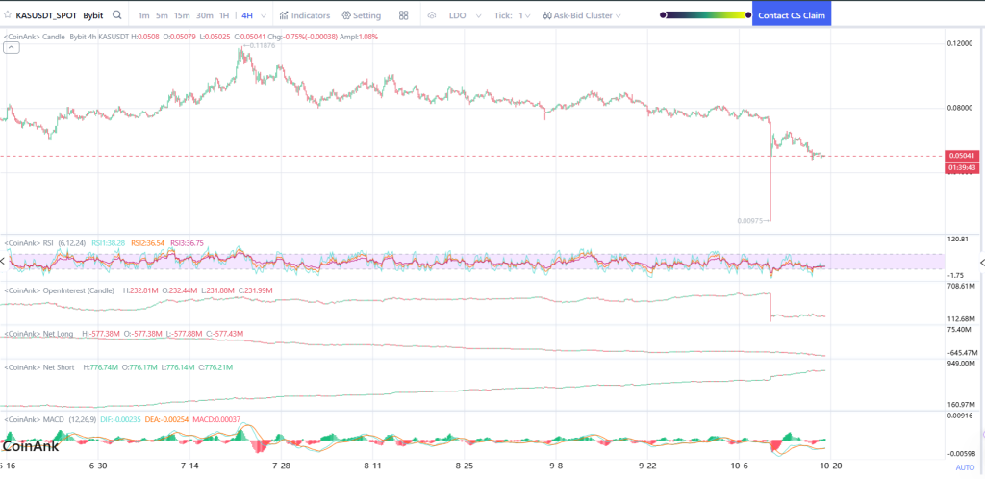Viewport: 985px width, 479px height.
Task: Click the Net Long indicator legend
Action: pyautogui.click(x=38, y=334)
